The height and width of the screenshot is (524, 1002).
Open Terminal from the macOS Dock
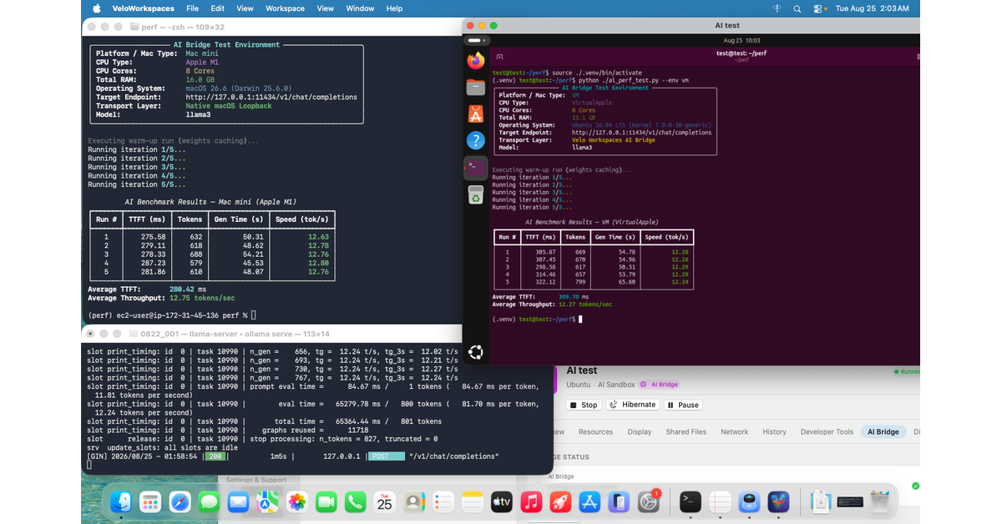click(x=691, y=502)
